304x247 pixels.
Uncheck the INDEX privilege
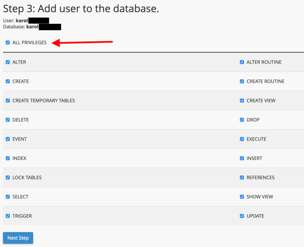[x=8, y=158]
